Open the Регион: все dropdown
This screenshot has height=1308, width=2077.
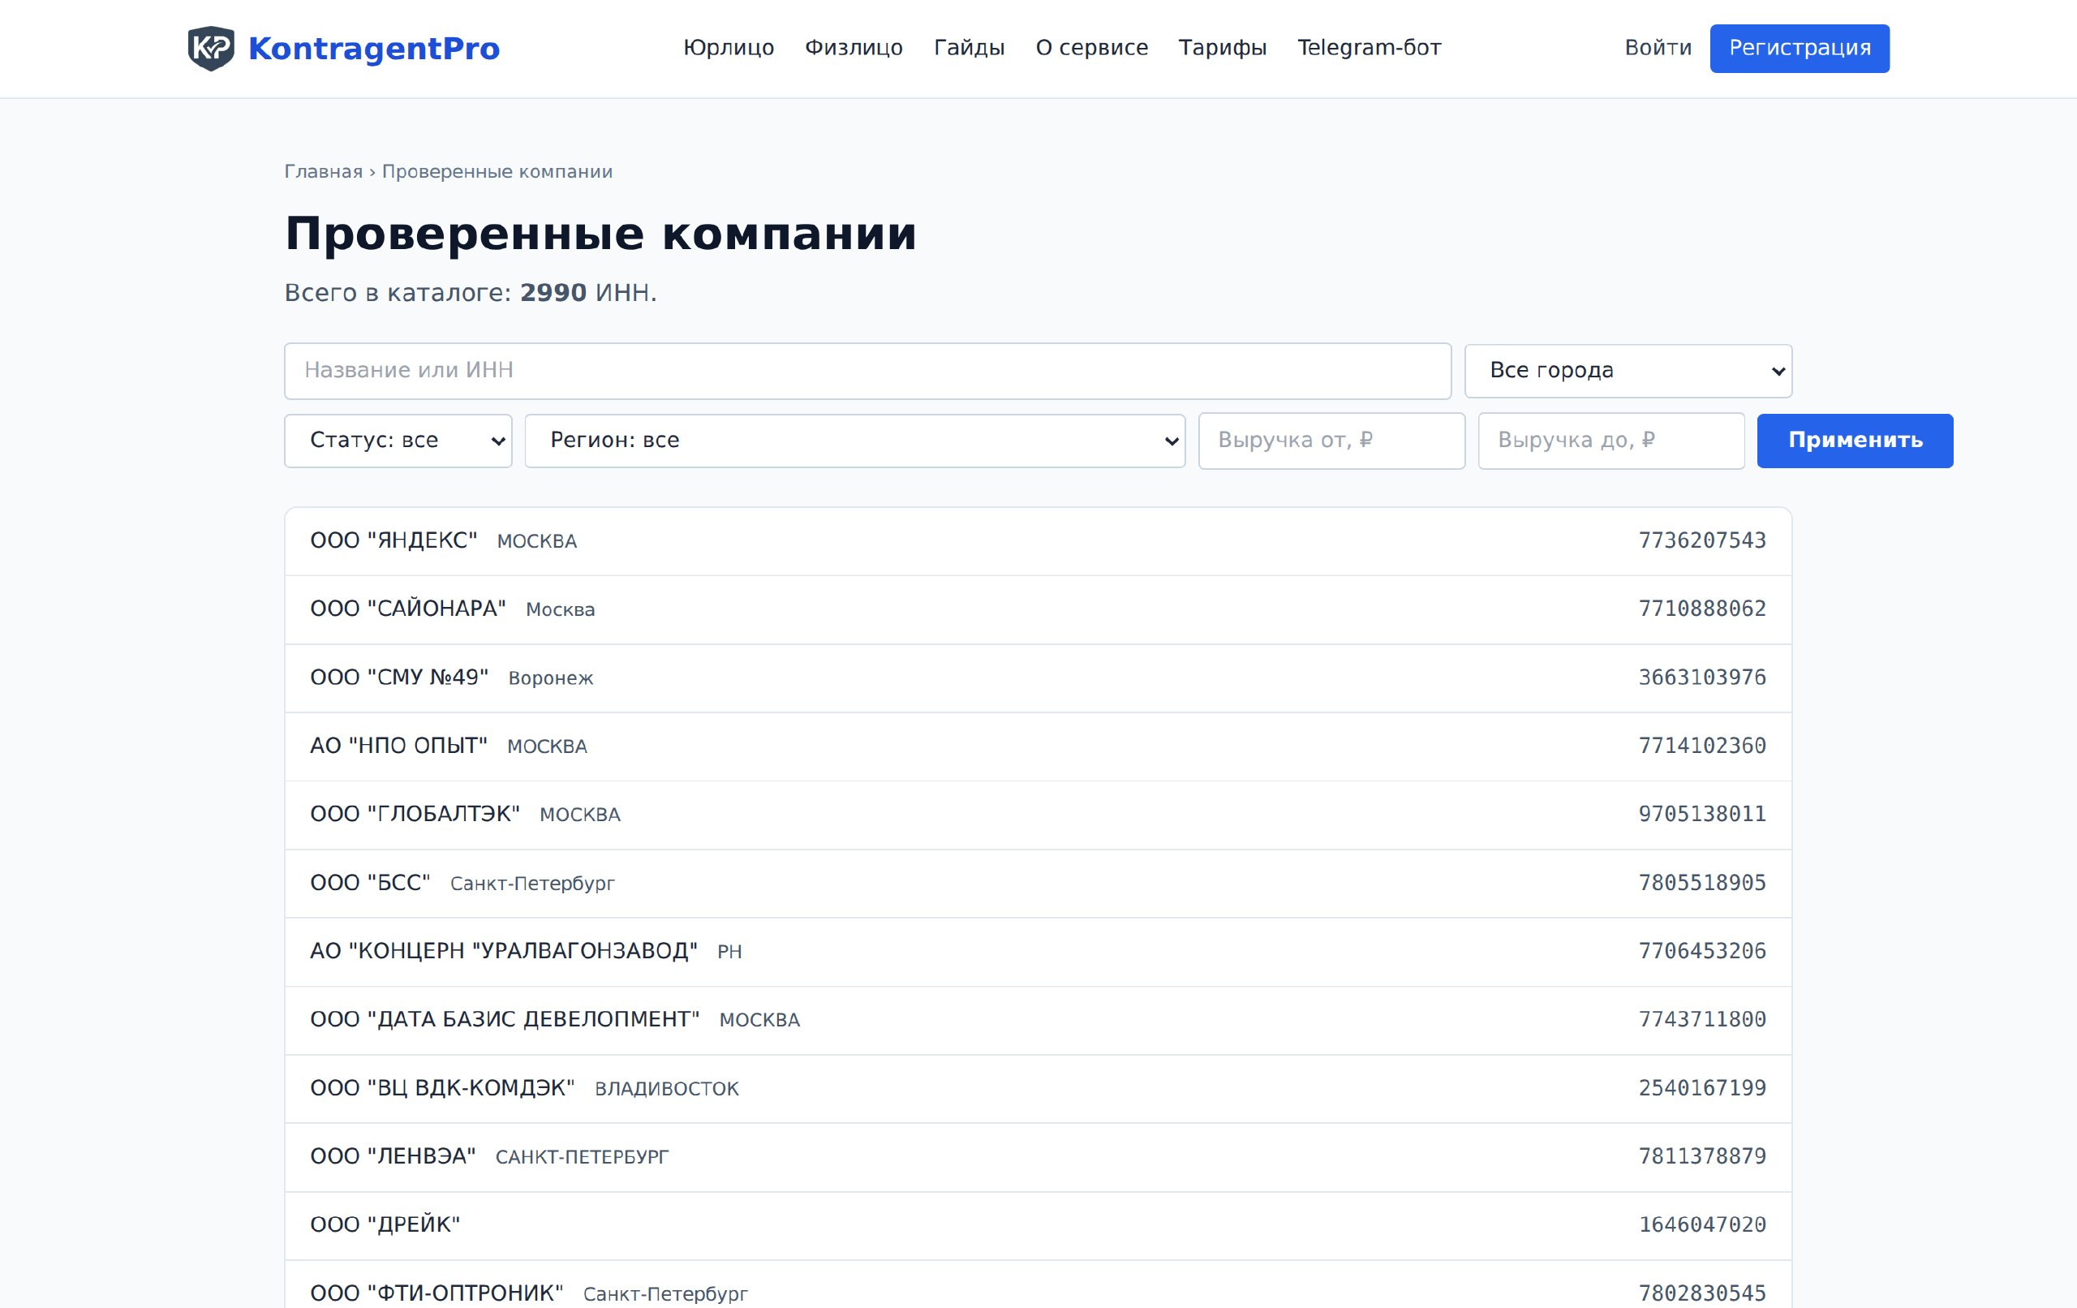pos(855,441)
